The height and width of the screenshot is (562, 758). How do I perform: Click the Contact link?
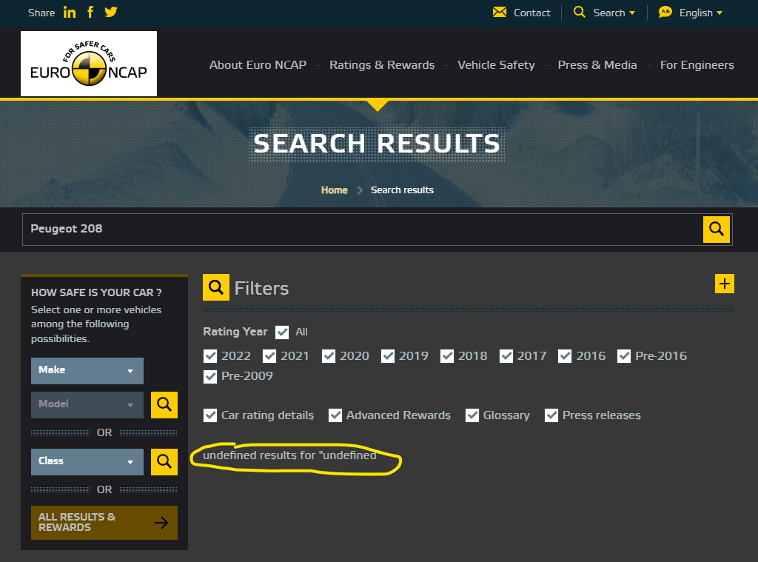pos(531,13)
